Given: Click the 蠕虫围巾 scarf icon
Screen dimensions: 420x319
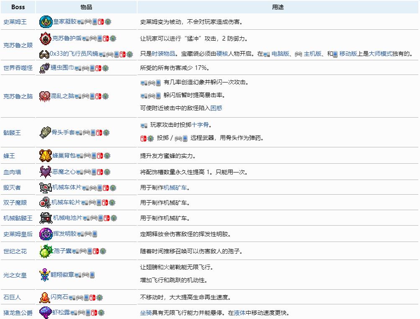Looking at the screenshot, I should coord(44,67).
